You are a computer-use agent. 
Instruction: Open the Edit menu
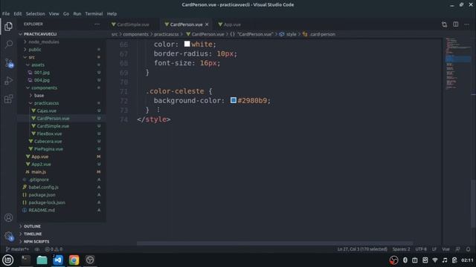click(18, 13)
